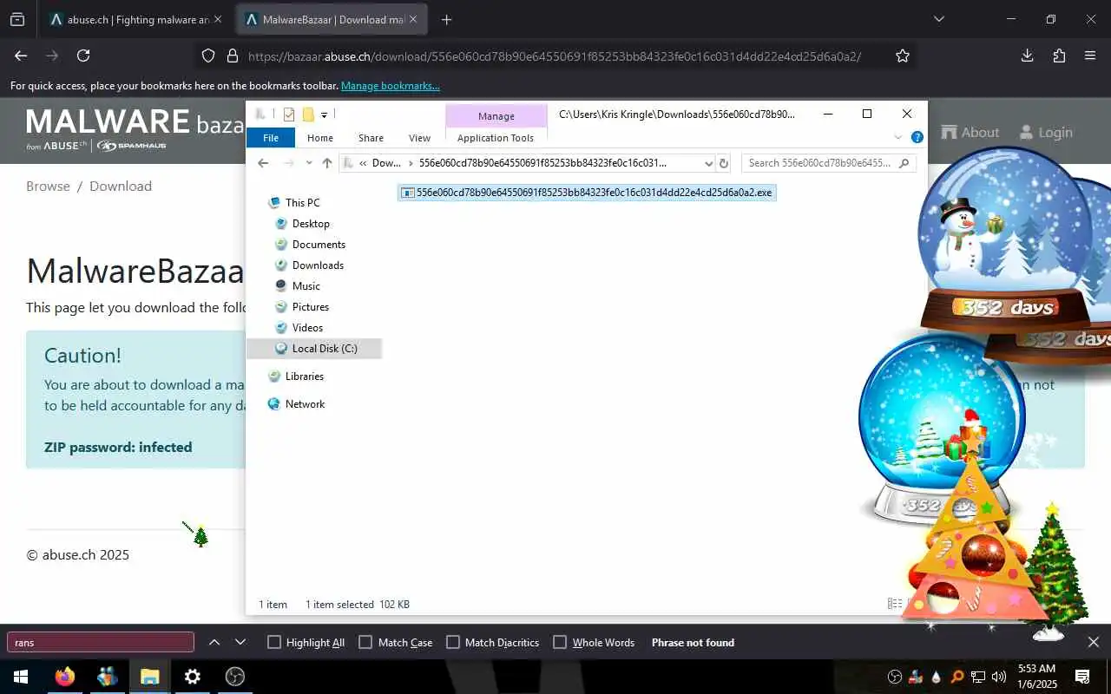The width and height of the screenshot is (1111, 694).
Task: Open the Windows Start menu
Action: click(x=21, y=677)
